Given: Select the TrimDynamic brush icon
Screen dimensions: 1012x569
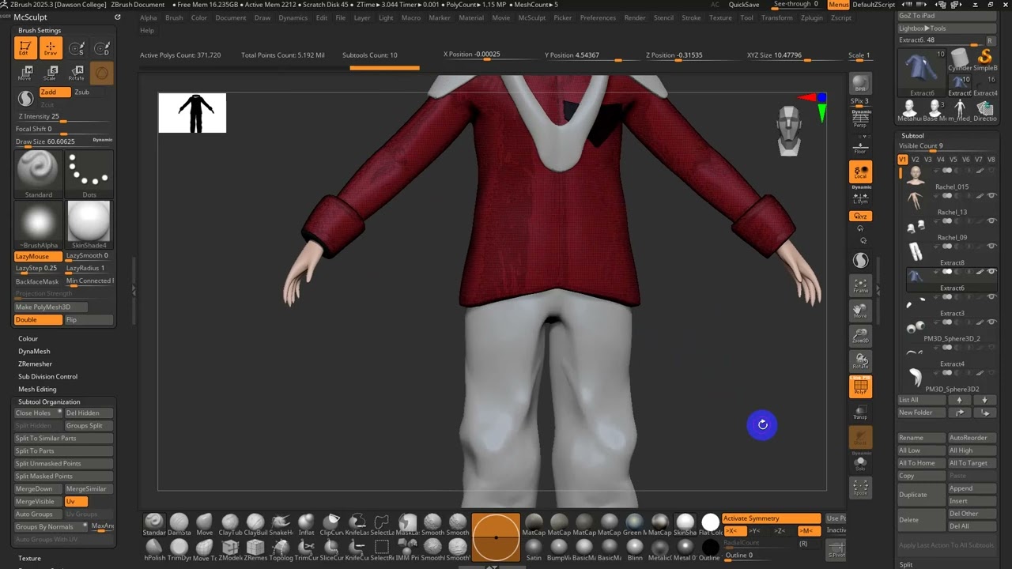Looking at the screenshot, I should click(179, 548).
